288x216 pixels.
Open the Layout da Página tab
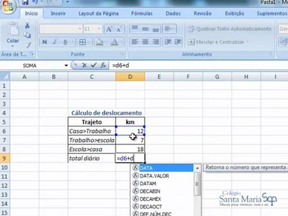click(98, 13)
